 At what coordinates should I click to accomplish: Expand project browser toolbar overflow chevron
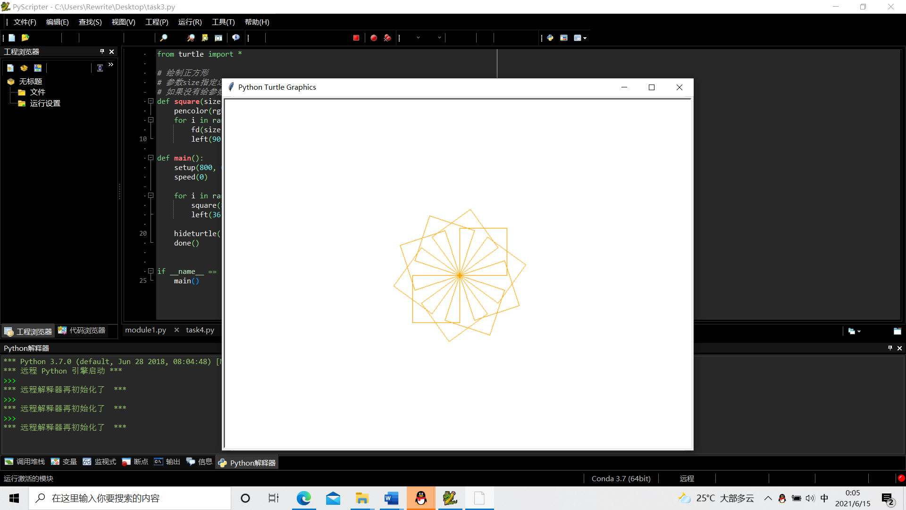tap(111, 65)
